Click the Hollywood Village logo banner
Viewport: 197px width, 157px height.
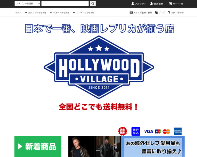click(x=99, y=67)
